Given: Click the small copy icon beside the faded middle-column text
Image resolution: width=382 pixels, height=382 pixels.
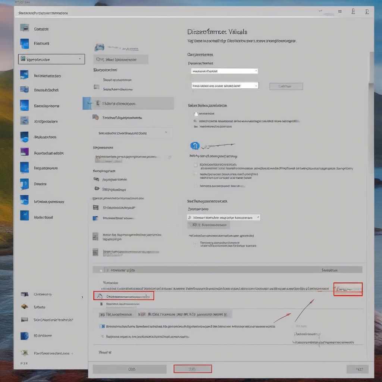Looking at the screenshot, I should coord(170,157).
